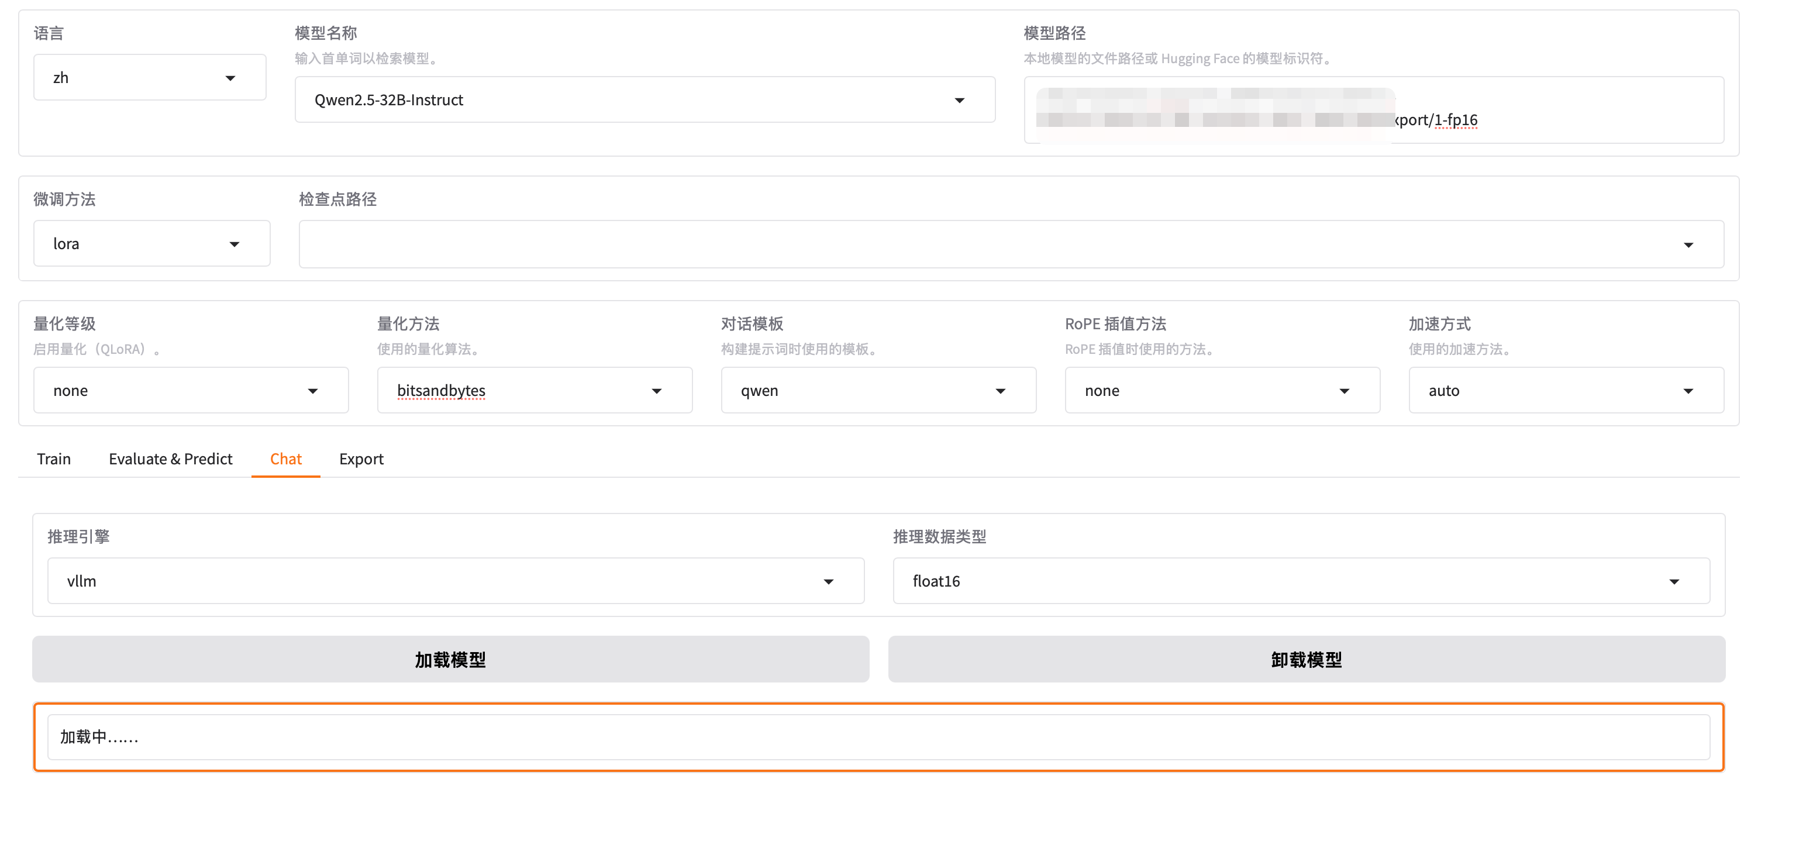Image resolution: width=1806 pixels, height=848 pixels.
Task: Switch to the Evaluate & Predict tab
Action: coord(170,459)
